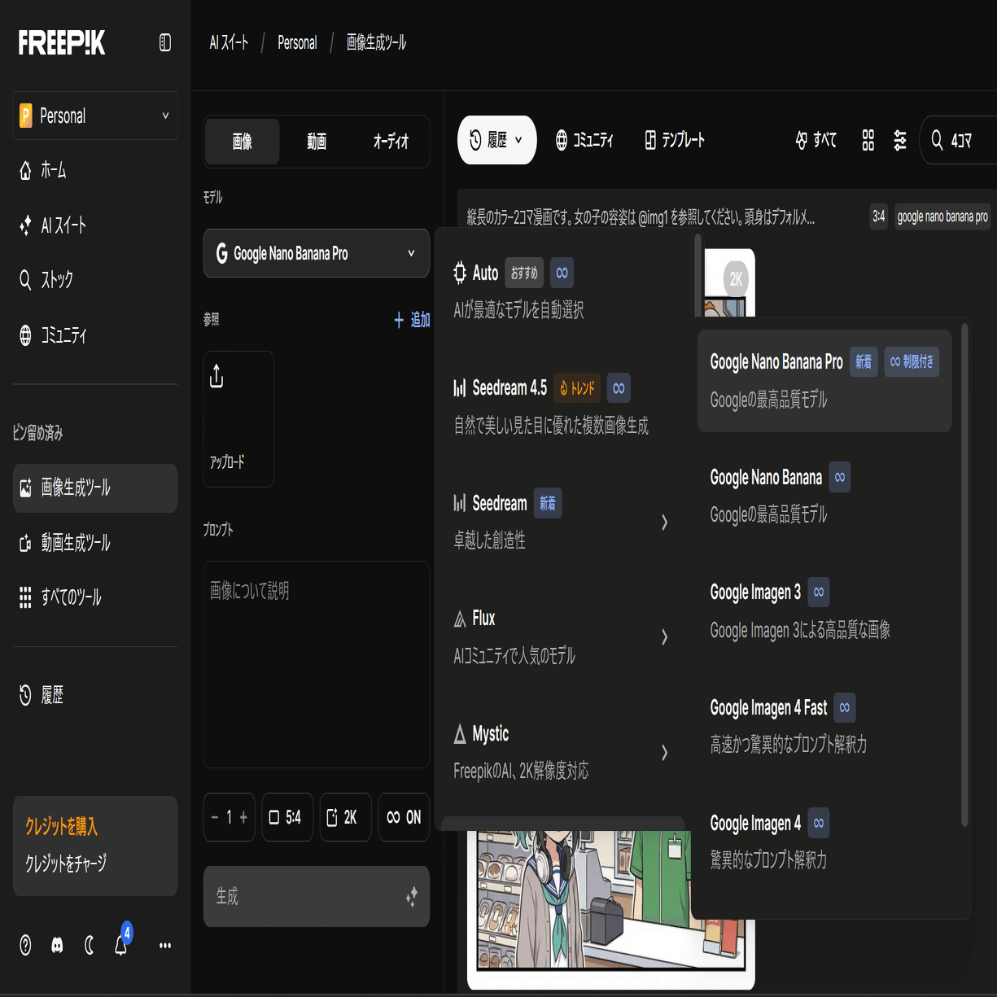Open ストック in sidebar
The image size is (997, 997).
pos(95,280)
